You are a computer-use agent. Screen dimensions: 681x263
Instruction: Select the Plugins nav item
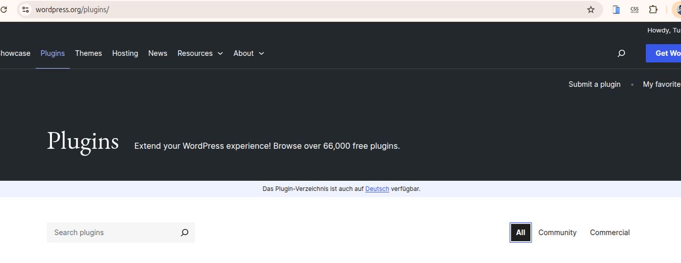click(53, 53)
